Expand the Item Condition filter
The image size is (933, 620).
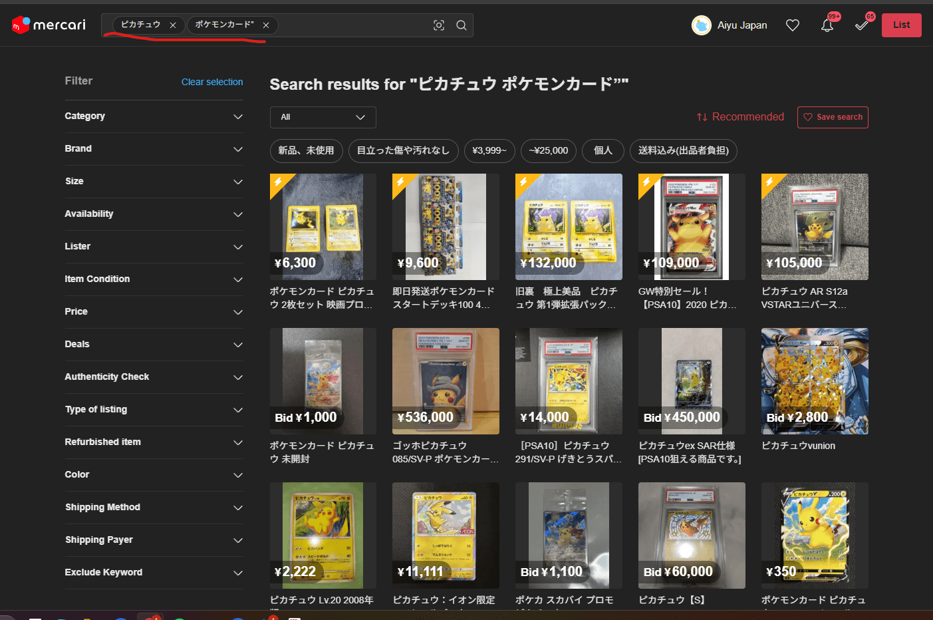[154, 279]
